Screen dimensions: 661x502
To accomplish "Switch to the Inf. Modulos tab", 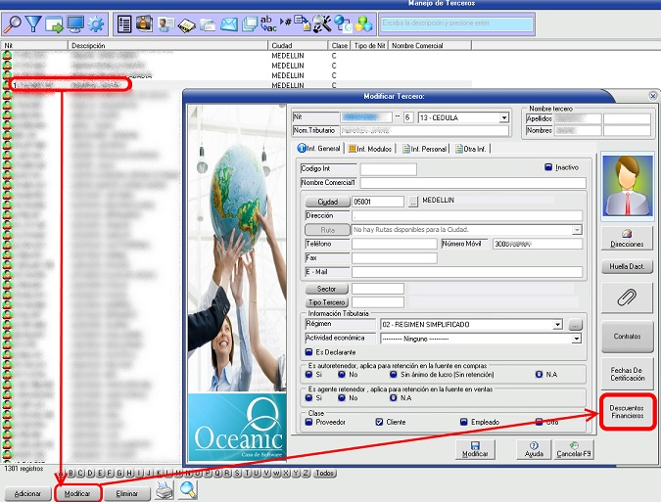I will coord(370,149).
